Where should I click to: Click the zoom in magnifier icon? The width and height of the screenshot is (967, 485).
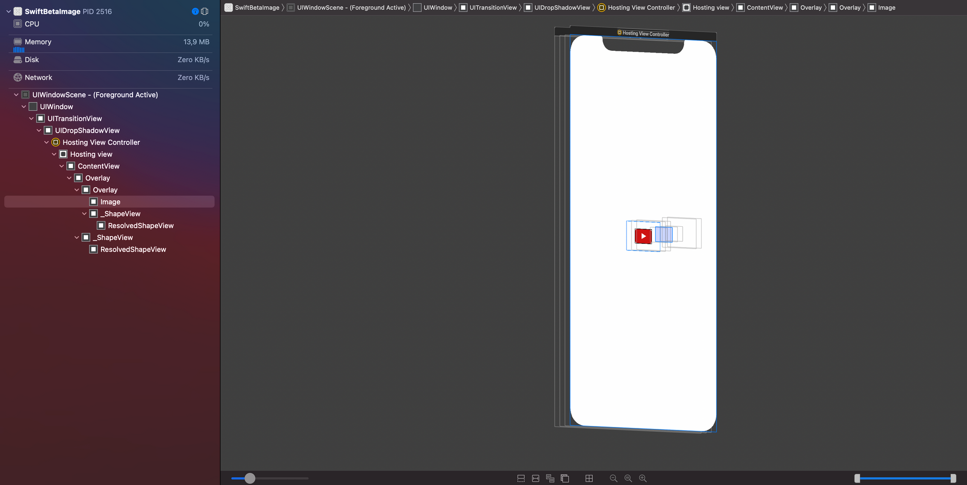643,478
